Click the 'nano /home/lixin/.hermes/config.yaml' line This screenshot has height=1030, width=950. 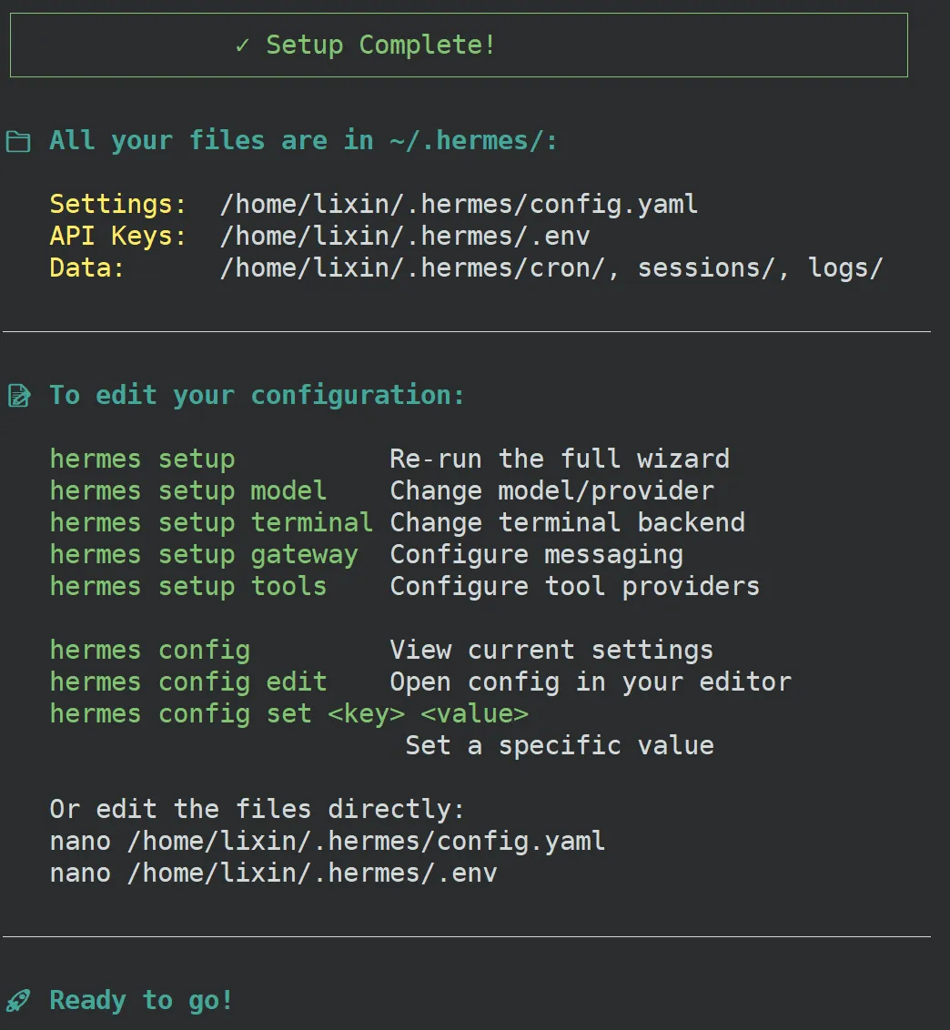[x=328, y=841]
